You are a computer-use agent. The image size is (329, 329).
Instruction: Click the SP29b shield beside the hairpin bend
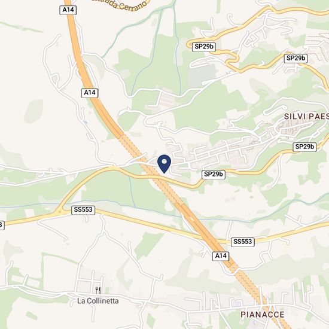(x=204, y=47)
